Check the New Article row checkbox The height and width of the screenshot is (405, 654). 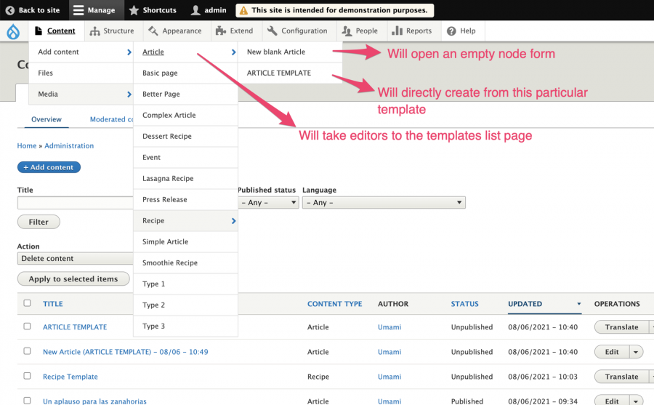tap(27, 351)
